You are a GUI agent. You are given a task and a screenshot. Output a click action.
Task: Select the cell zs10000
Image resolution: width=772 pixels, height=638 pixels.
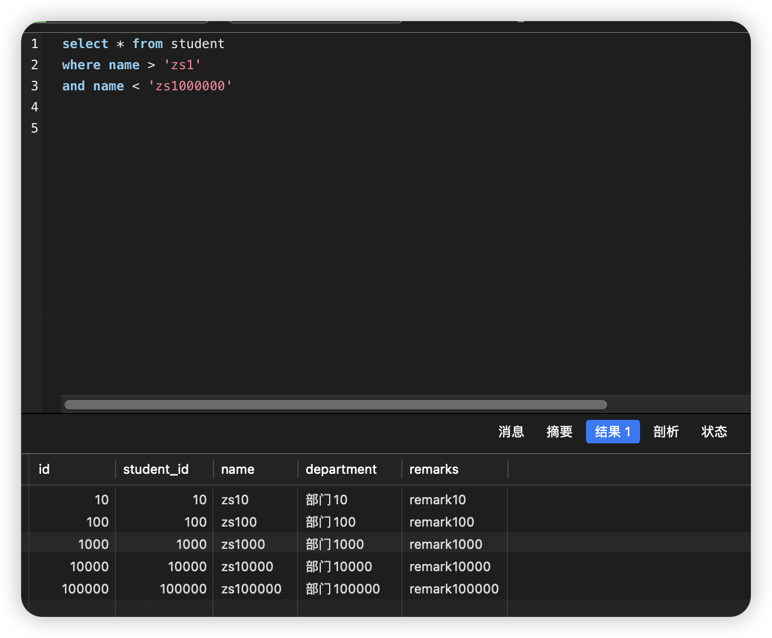(247, 566)
